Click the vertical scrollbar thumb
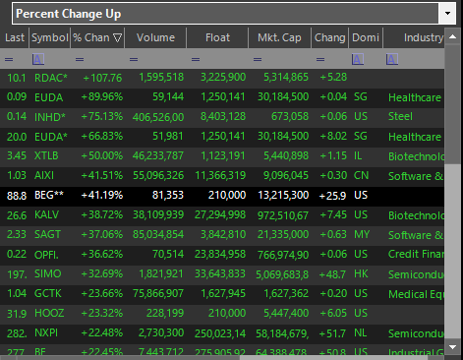Screen dimensions: 463x360 click(452, 251)
